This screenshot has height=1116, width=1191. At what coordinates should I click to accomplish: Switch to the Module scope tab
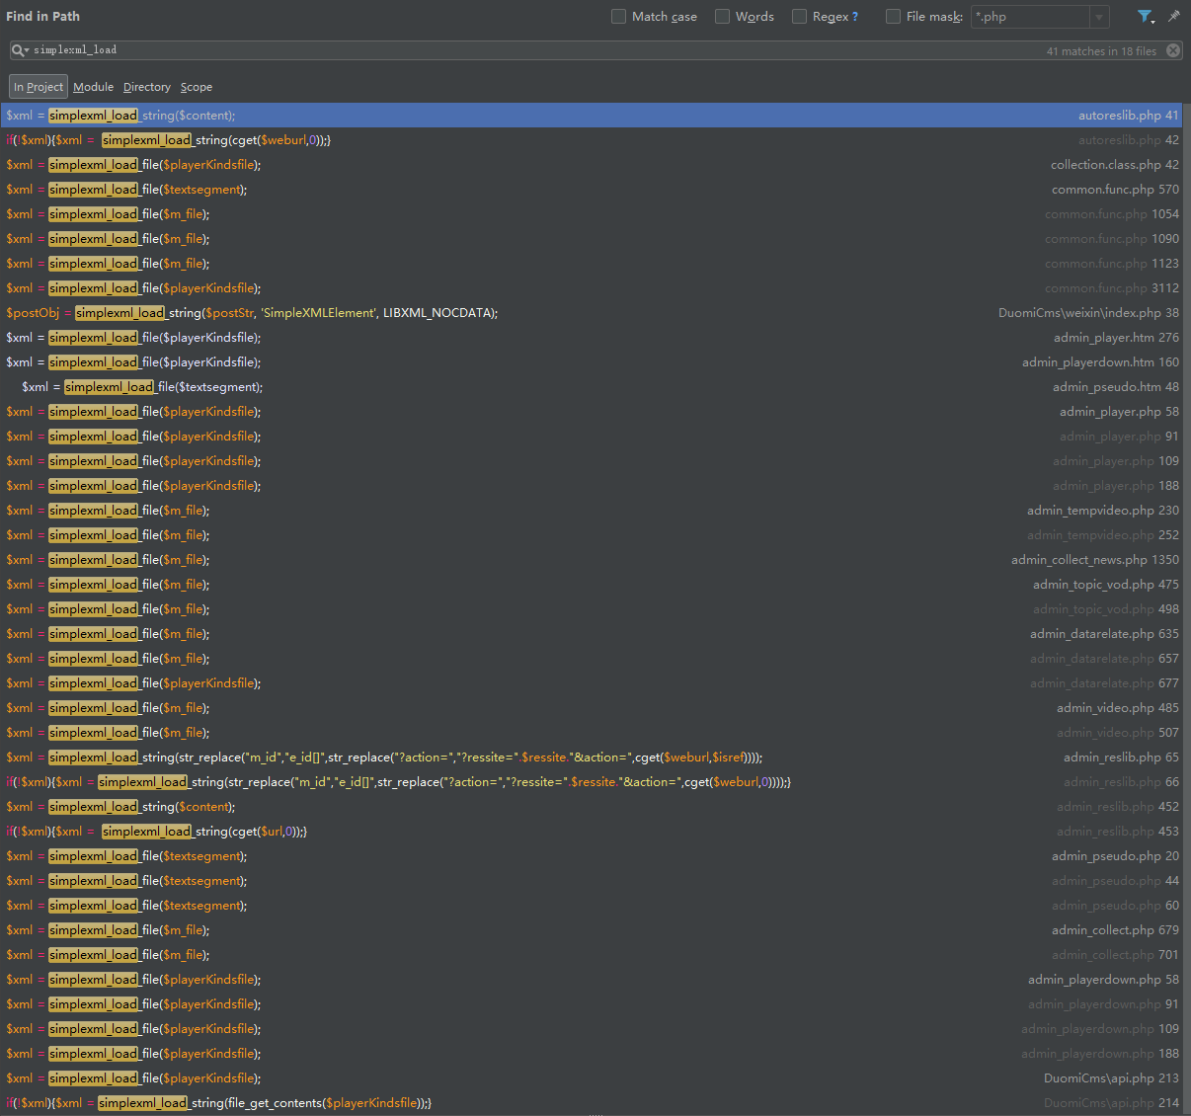click(x=93, y=87)
